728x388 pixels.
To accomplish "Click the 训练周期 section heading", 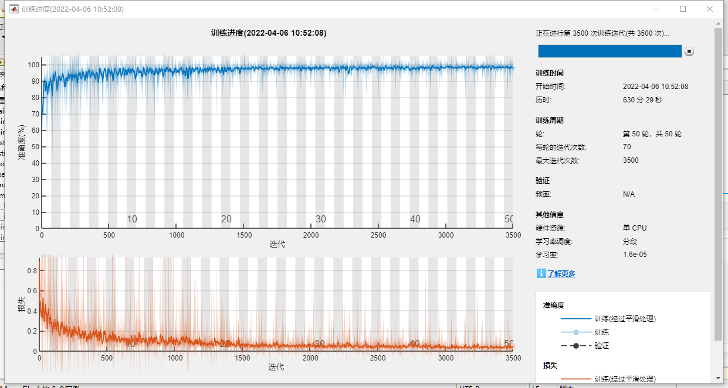I will pos(550,121).
